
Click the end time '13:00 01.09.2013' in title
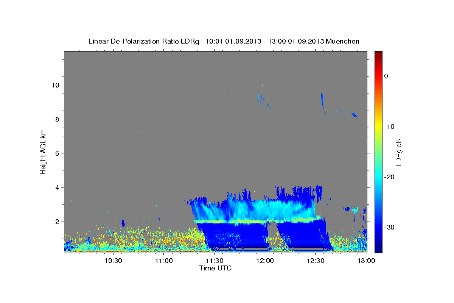[x=296, y=41]
